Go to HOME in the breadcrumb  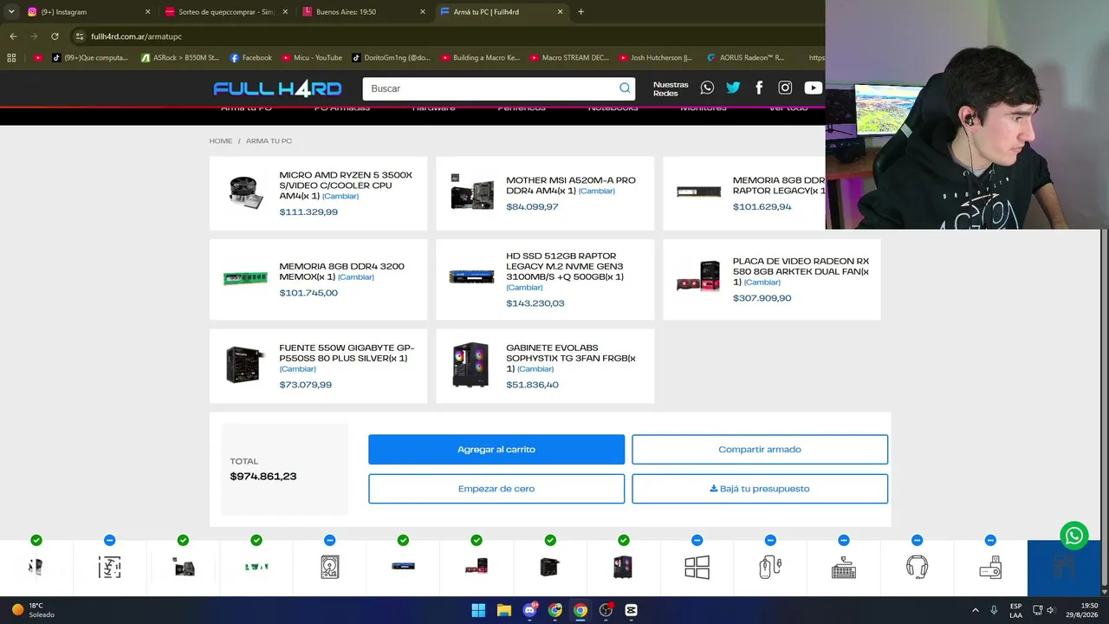tap(221, 141)
